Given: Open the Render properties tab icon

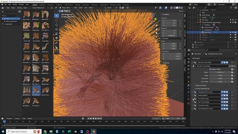Looking at the screenshot, I should click(189, 59).
